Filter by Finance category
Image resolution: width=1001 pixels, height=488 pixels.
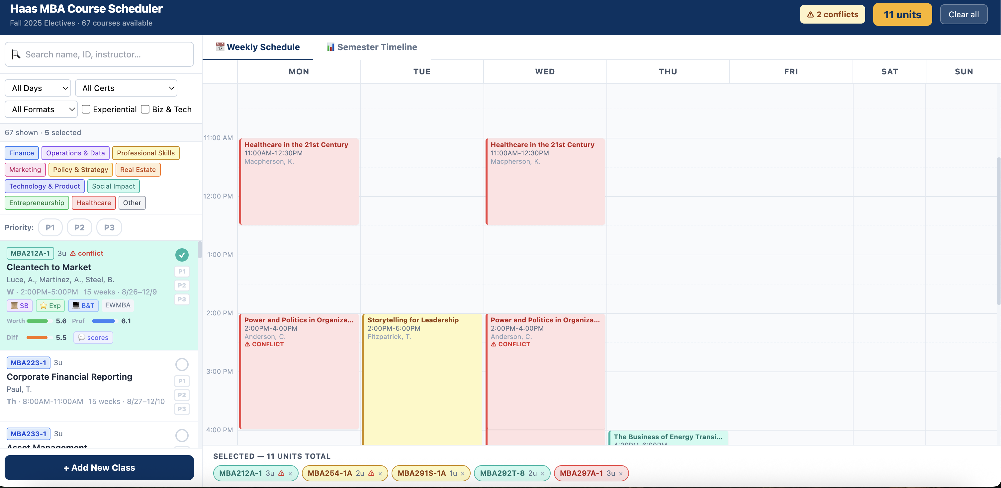(22, 153)
